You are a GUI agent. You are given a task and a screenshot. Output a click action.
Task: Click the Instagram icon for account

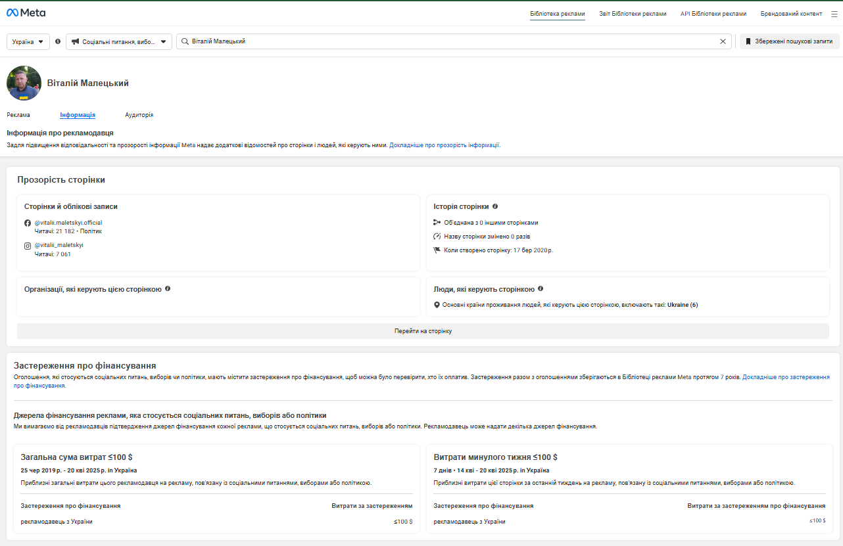(x=28, y=246)
